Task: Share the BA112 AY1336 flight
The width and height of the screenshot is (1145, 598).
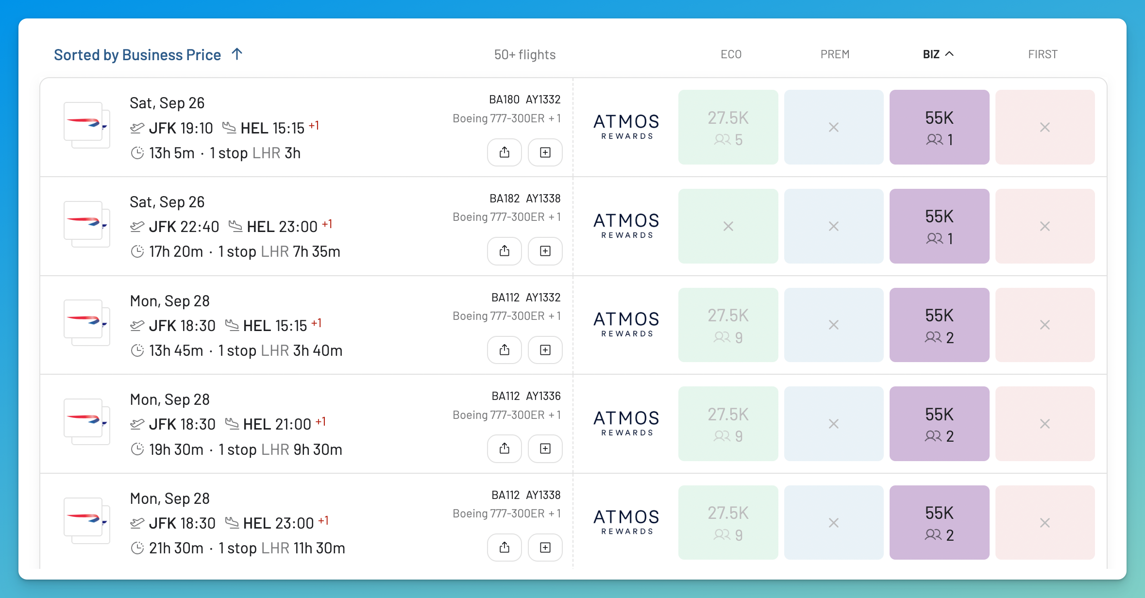Action: pyautogui.click(x=505, y=448)
